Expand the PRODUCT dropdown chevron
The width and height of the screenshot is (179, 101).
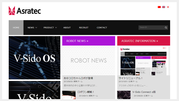(x=56, y=28)
